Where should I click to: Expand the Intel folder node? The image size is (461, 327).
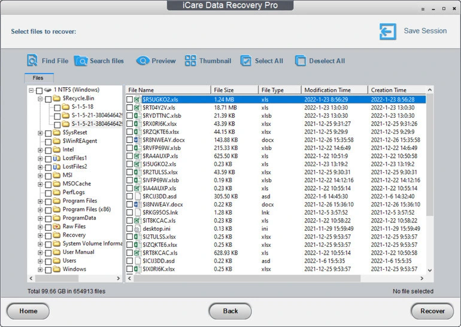(40, 150)
